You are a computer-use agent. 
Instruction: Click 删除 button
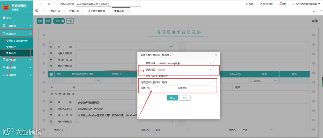pos(48,21)
